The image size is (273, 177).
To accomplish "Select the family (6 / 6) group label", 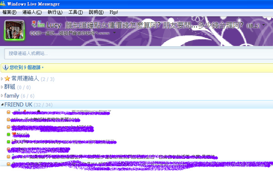I will pos(19,96).
